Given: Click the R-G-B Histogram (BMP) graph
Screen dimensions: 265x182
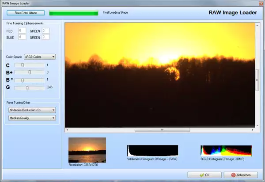Looking at the screenshot, I should click(226, 150).
